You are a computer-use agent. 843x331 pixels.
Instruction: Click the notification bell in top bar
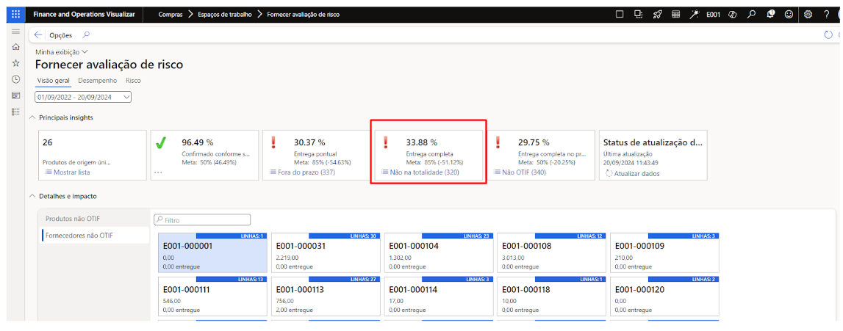pos(770,14)
